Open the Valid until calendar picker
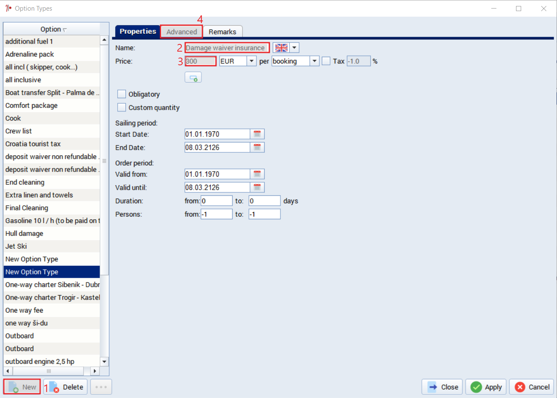 257,187
